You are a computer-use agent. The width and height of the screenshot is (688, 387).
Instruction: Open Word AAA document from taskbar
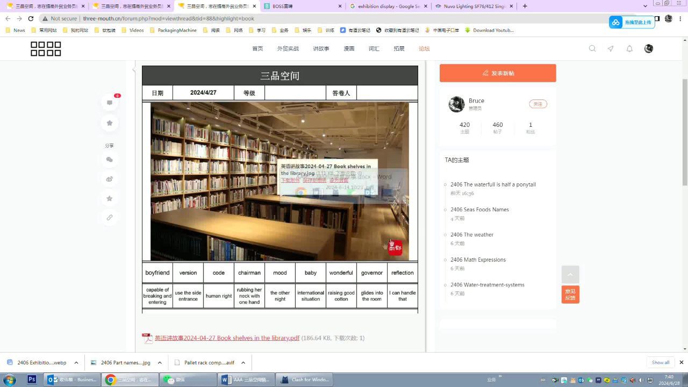click(246, 379)
